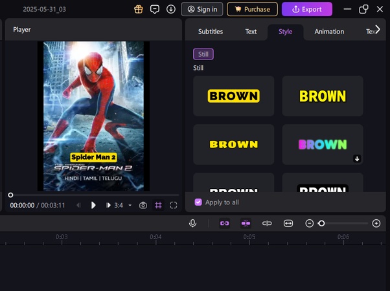Click the microphone voiceover record icon
The height and width of the screenshot is (291, 390).
point(192,223)
